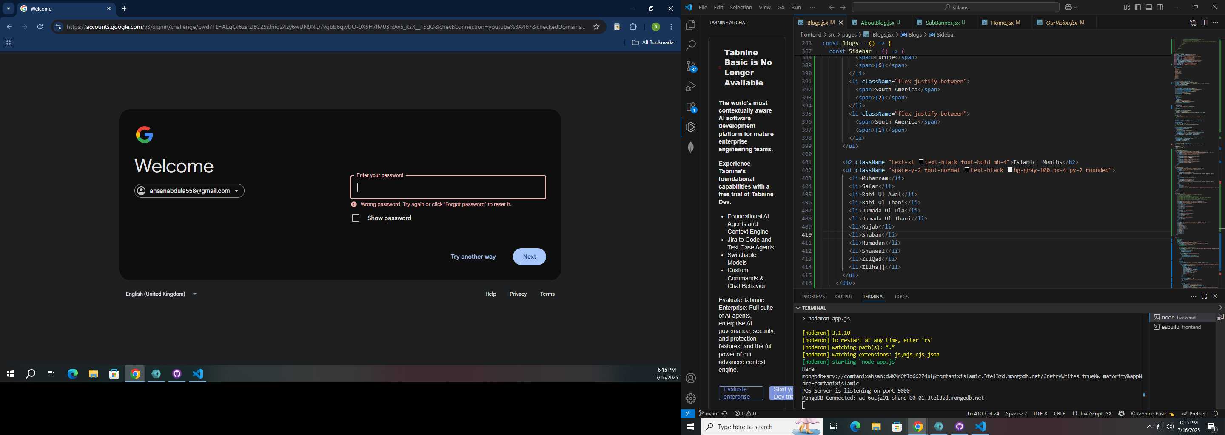
Task: Go back using VS Code title bar arrow
Action: click(831, 8)
